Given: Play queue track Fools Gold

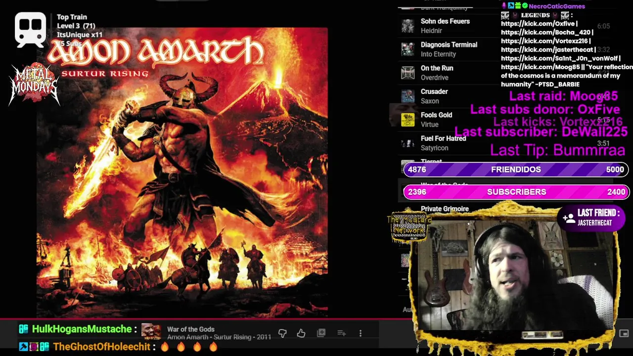Looking at the screenshot, I should tap(436, 115).
